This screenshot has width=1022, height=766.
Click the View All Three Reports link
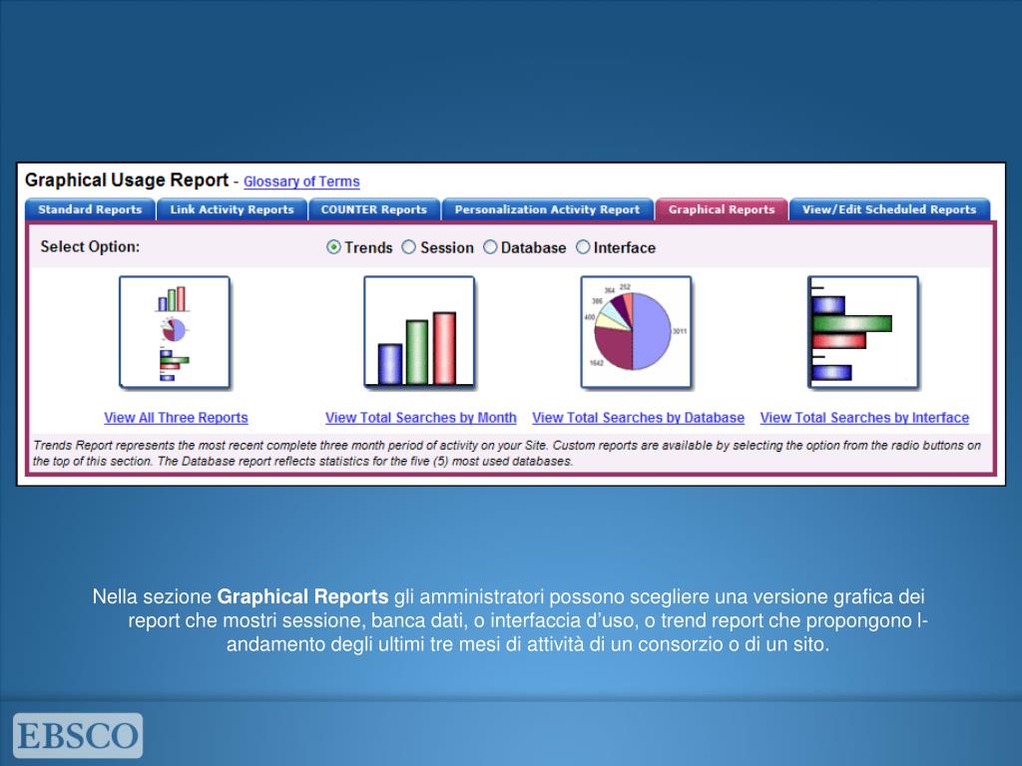(176, 418)
